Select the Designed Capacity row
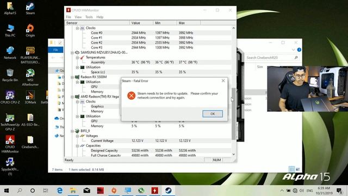This screenshot has width=348, height=196. click(148, 150)
